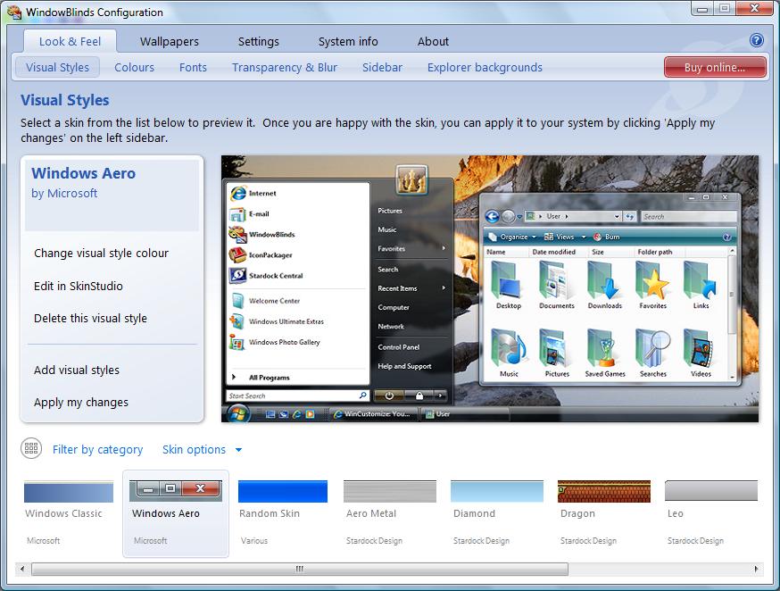Click Add visual styles
This screenshot has height=591, width=780.
click(x=77, y=370)
